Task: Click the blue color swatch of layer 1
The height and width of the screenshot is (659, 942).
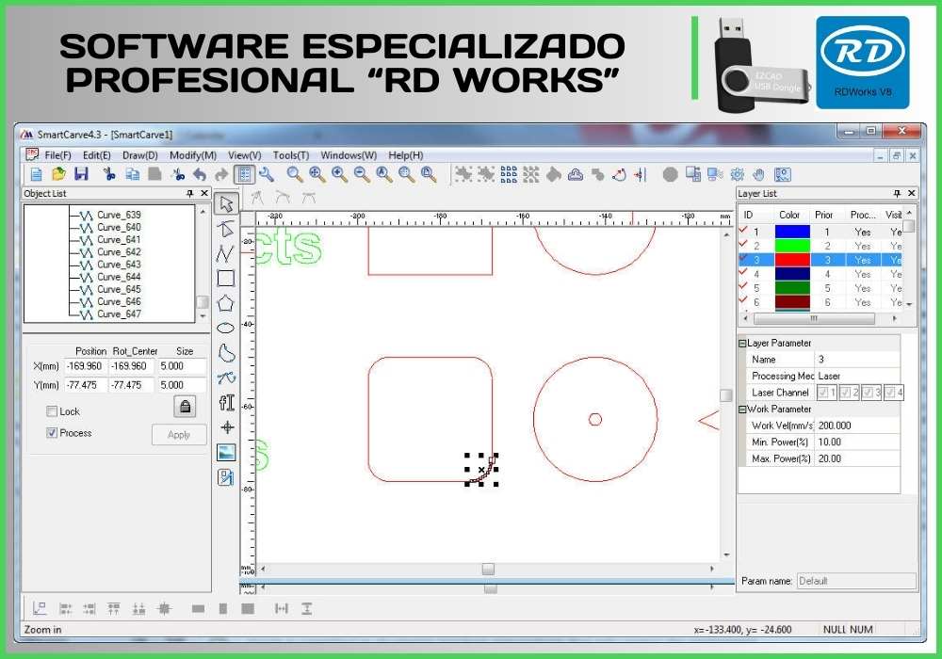Action: [x=792, y=232]
